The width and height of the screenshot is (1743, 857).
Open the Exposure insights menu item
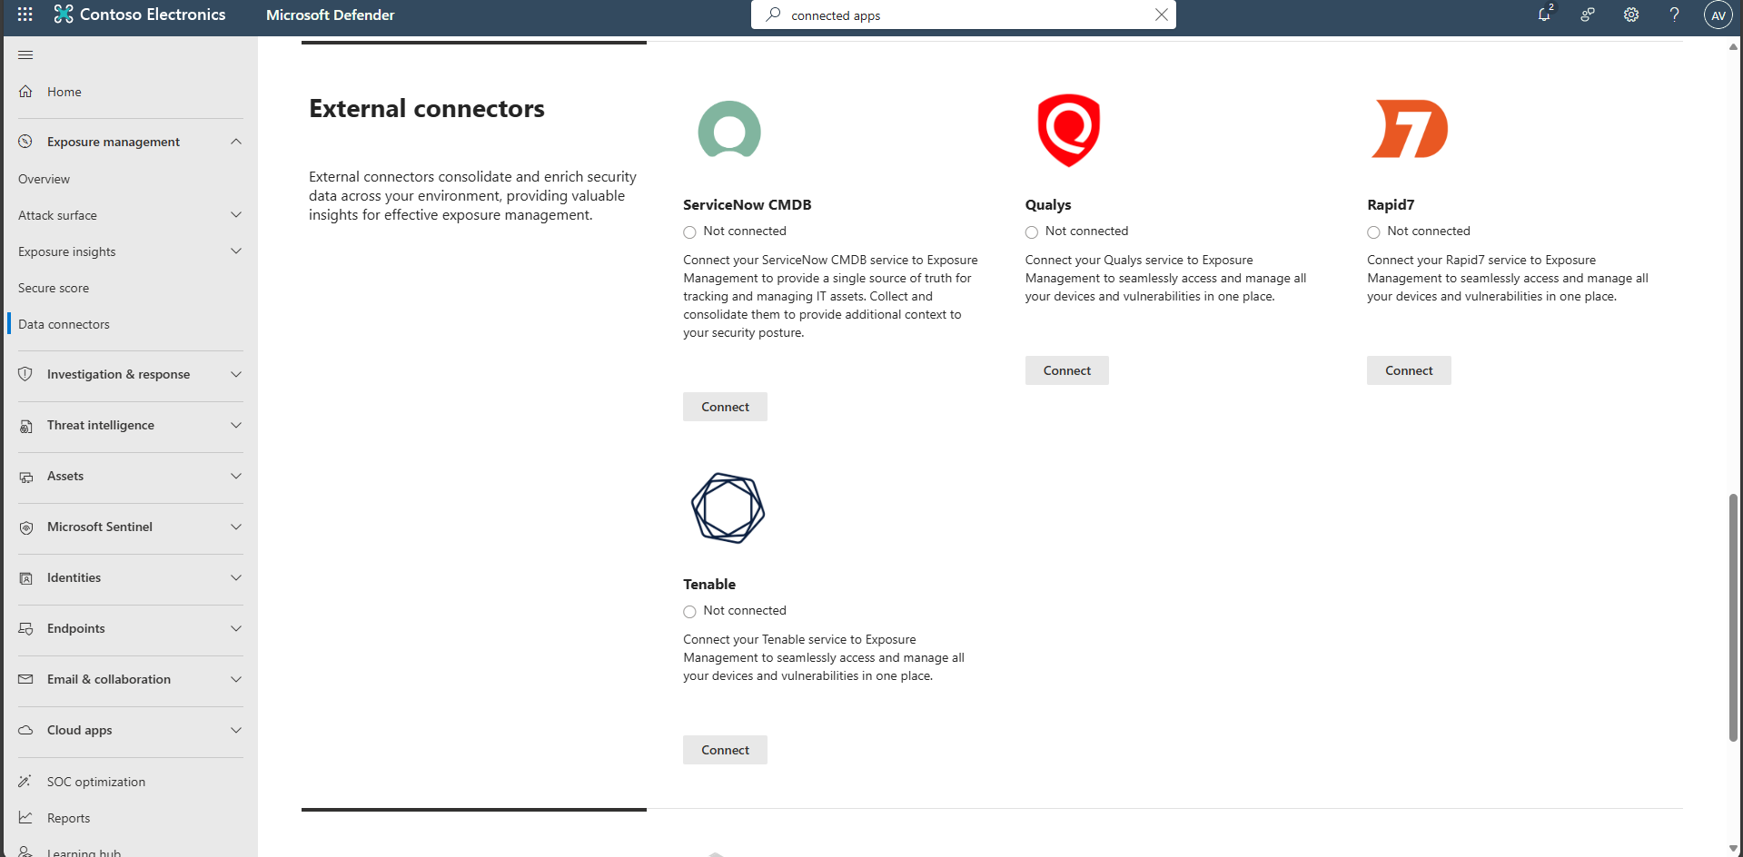(67, 251)
